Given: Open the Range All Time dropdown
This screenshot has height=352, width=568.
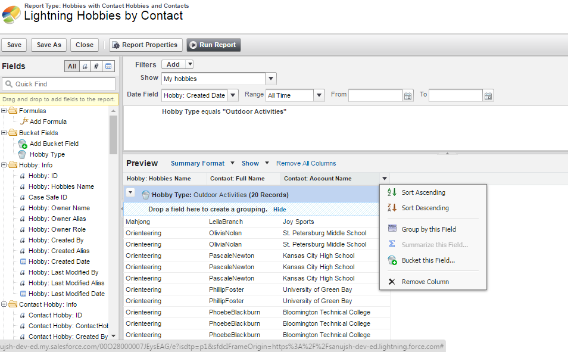Looking at the screenshot, I should pos(319,95).
